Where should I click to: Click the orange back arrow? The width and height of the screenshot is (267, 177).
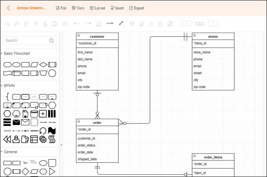tap(8, 8)
